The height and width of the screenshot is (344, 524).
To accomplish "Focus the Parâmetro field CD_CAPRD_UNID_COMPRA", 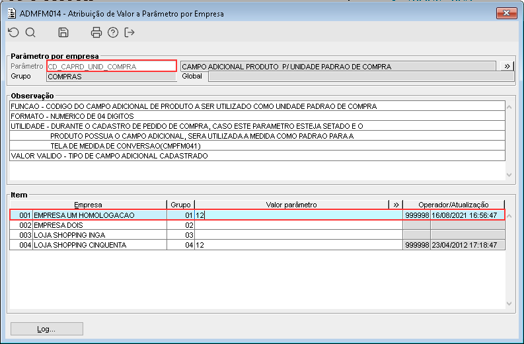I will pyautogui.click(x=112, y=66).
